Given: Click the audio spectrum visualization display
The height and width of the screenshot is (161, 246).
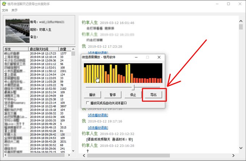Looking at the screenshot, I should pyautogui.click(x=123, y=73).
